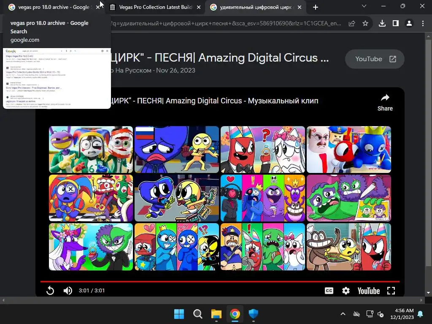The width and height of the screenshot is (432, 324).
Task: Click the red video progress bar
Action: tap(220, 281)
